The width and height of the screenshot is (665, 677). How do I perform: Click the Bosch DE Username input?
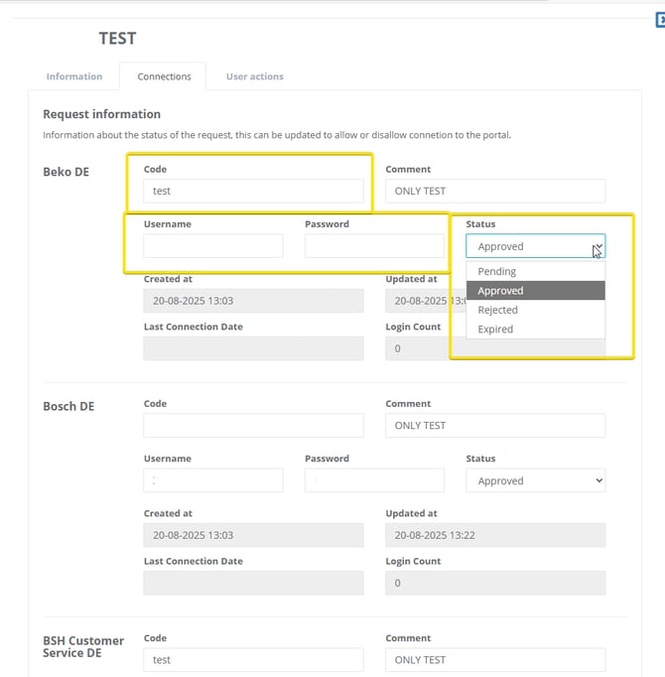pyautogui.click(x=212, y=480)
